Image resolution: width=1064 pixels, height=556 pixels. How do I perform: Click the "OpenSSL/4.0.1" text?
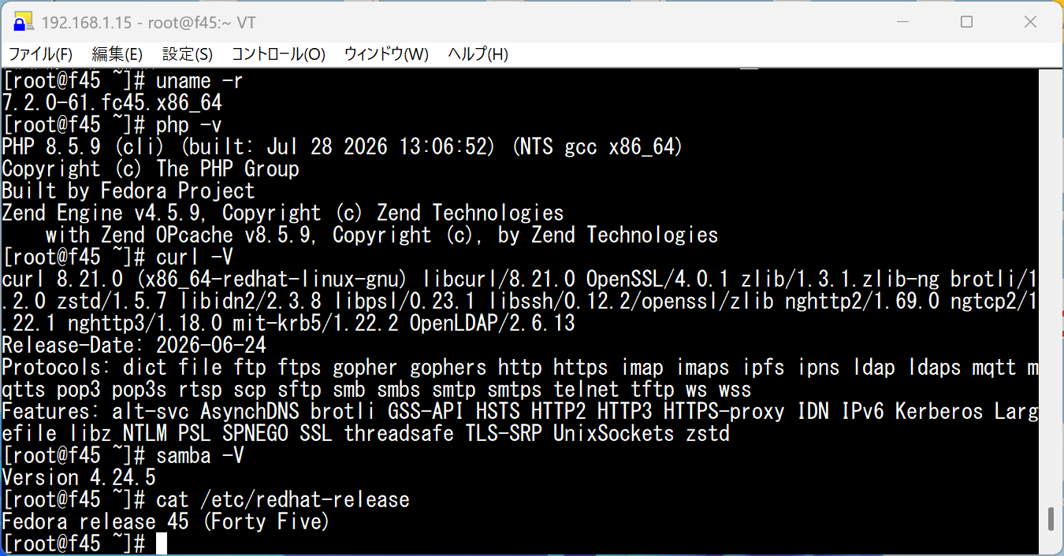pos(657,280)
